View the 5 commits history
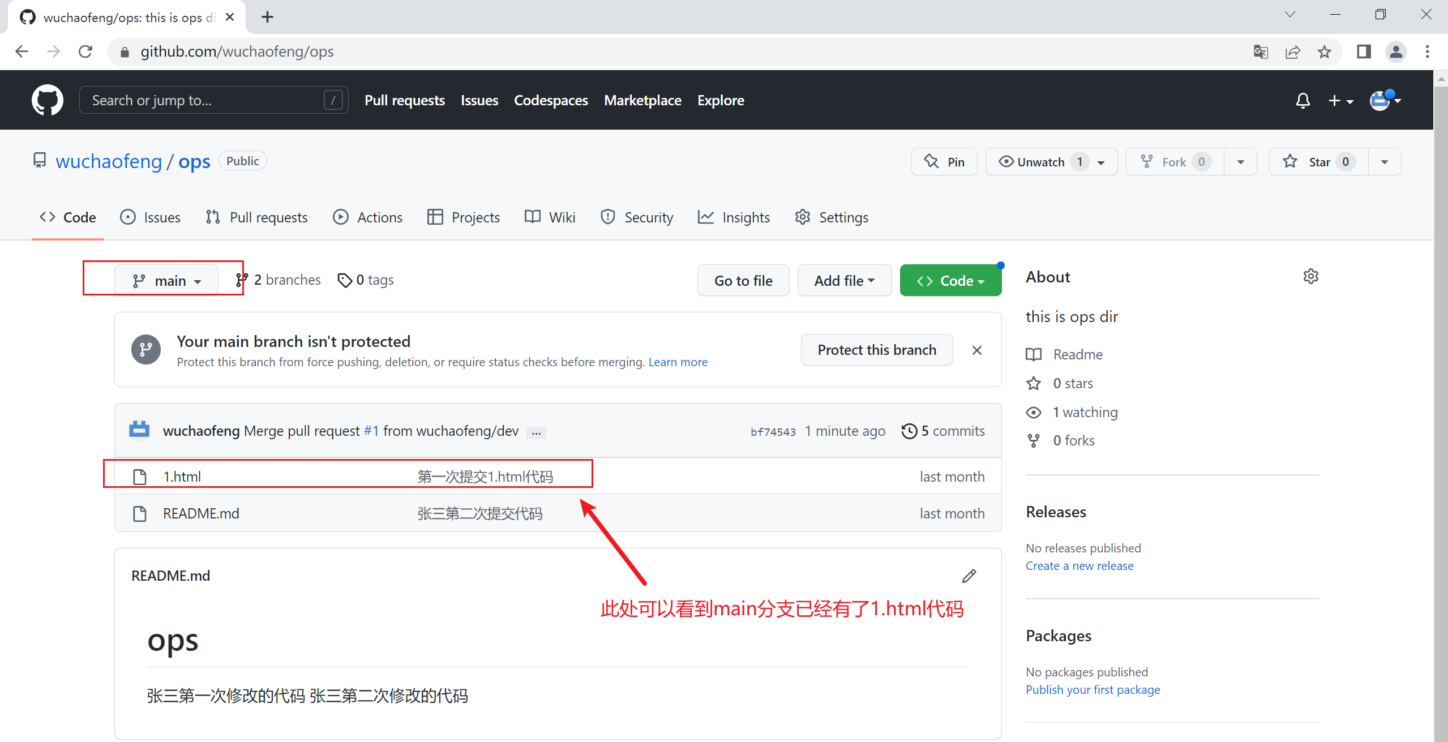This screenshot has height=742, width=1448. 943,431
